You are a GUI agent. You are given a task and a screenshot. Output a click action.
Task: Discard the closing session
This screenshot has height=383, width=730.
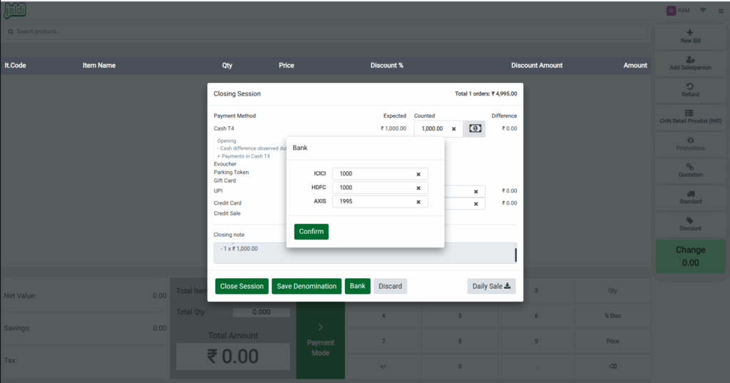(x=390, y=286)
